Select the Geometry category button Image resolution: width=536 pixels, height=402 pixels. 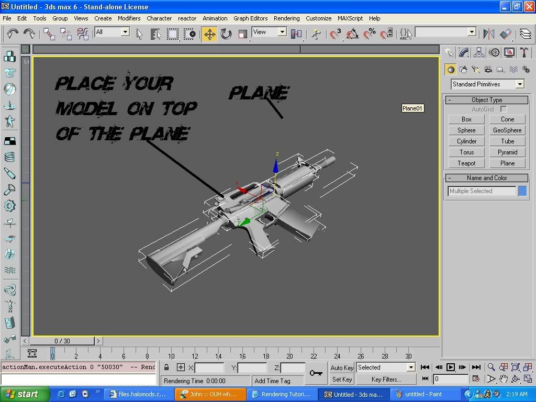coord(451,70)
